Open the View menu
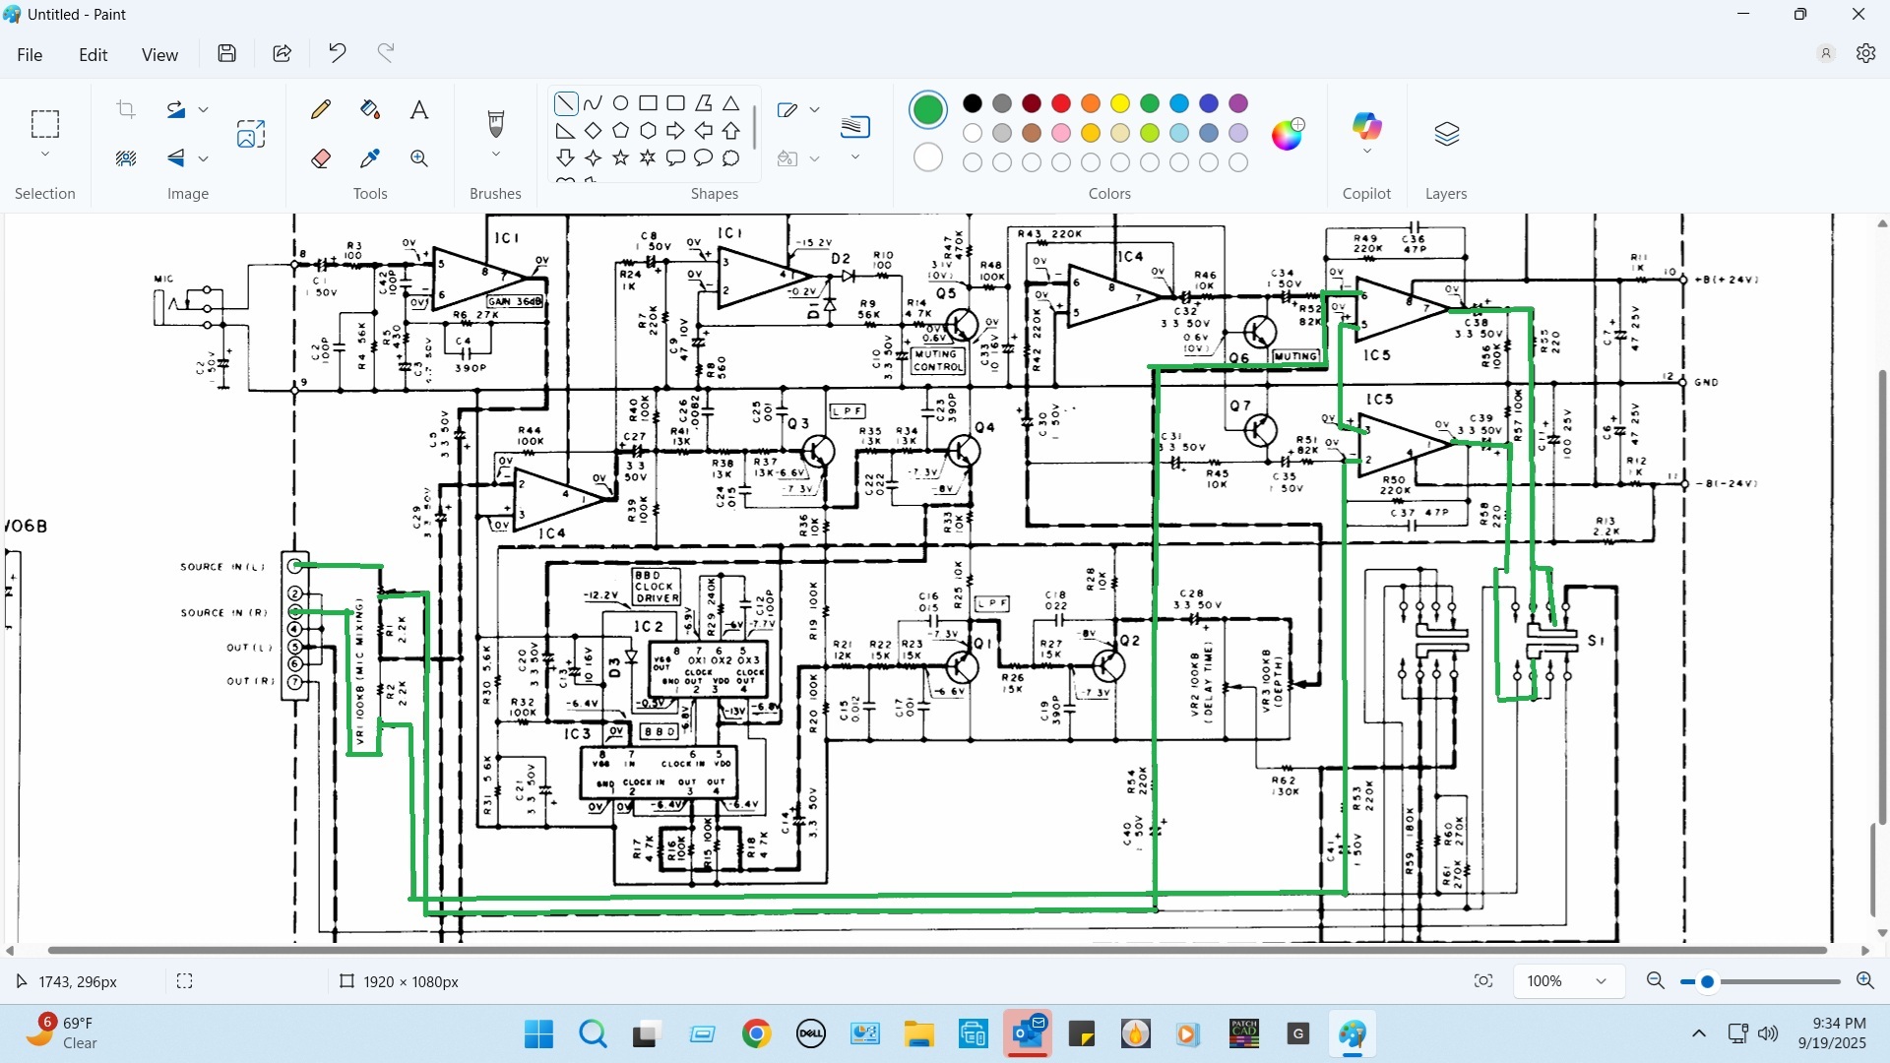The image size is (1890, 1063). (x=159, y=55)
